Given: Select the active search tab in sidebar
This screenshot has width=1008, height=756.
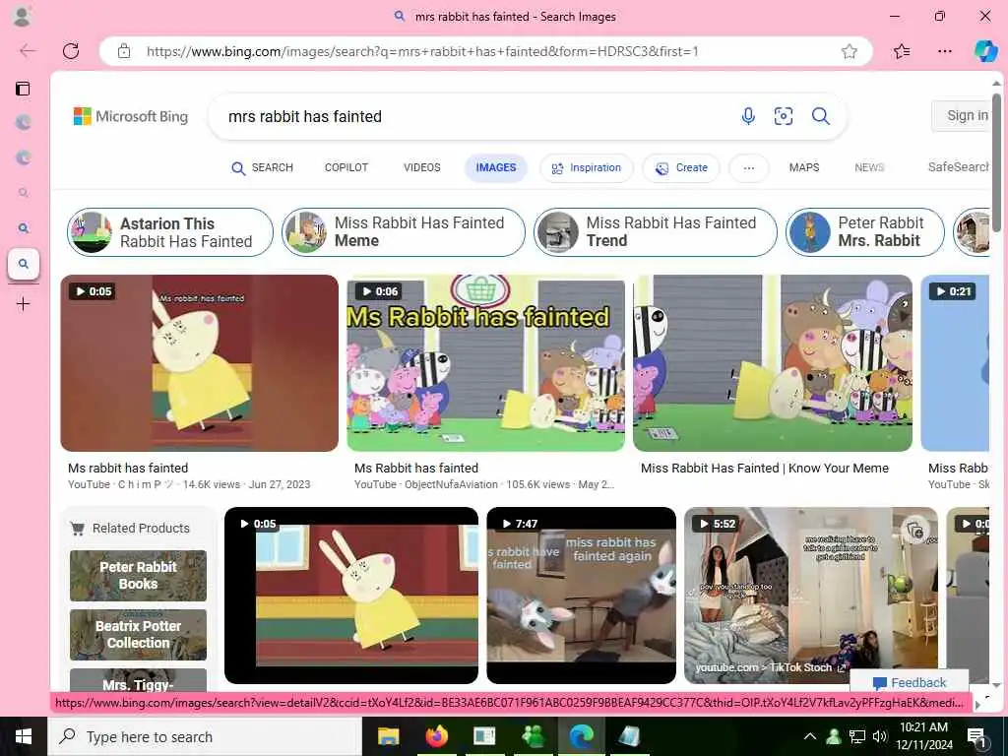Looking at the screenshot, I should point(24,264).
